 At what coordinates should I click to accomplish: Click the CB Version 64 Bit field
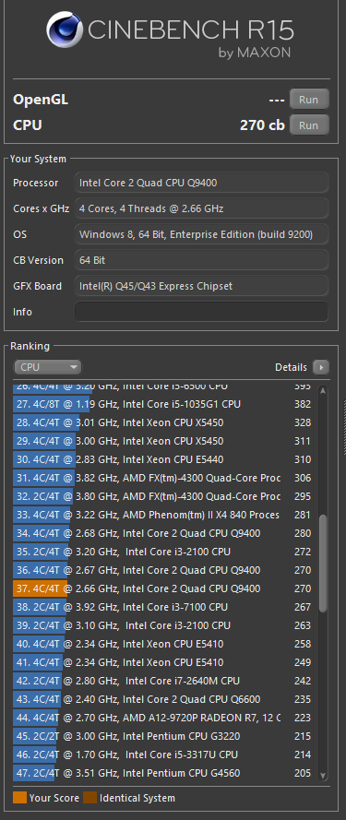201,260
